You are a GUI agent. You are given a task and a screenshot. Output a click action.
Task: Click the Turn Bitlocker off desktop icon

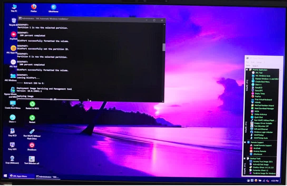[x=32, y=160]
